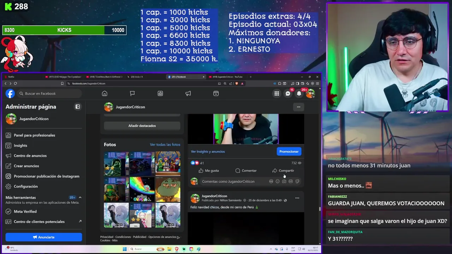Open the Professional dashboard chart icon

pyautogui.click(x=160, y=93)
